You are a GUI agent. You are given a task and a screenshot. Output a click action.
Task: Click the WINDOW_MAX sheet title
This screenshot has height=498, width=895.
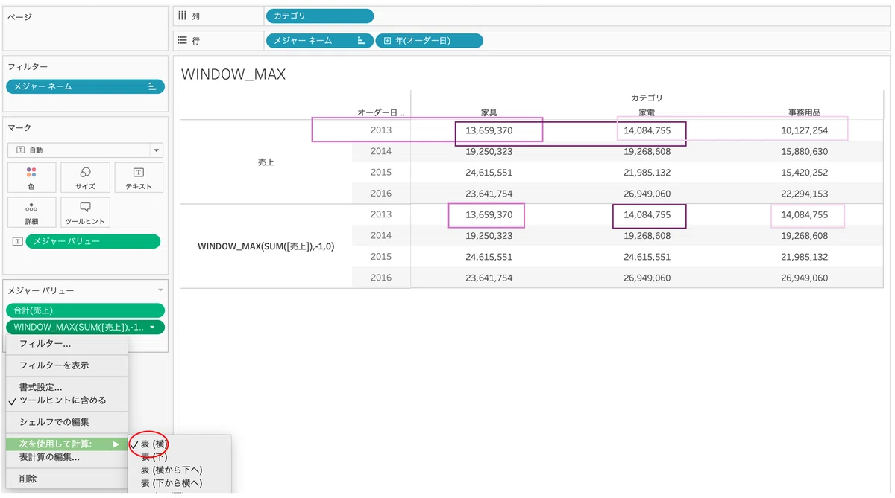(233, 74)
